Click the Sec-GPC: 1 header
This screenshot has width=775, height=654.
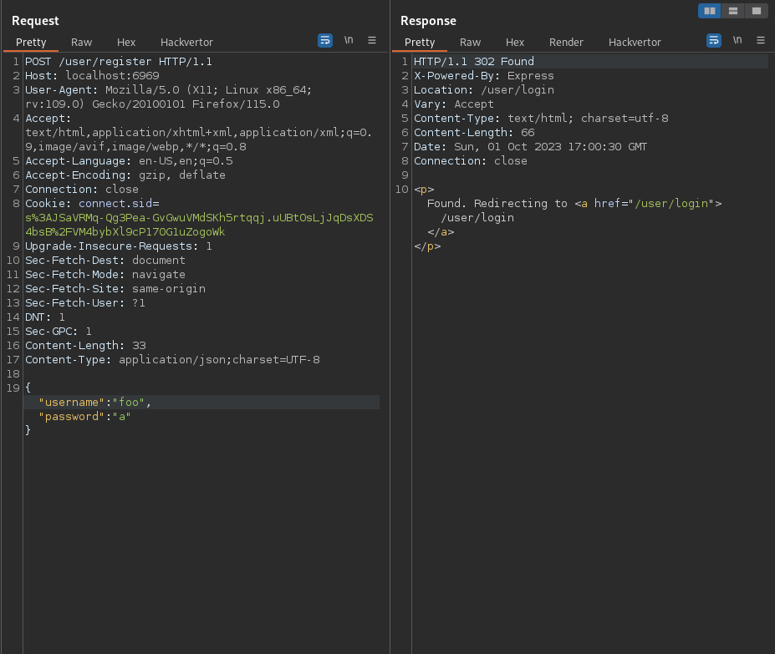[59, 332]
